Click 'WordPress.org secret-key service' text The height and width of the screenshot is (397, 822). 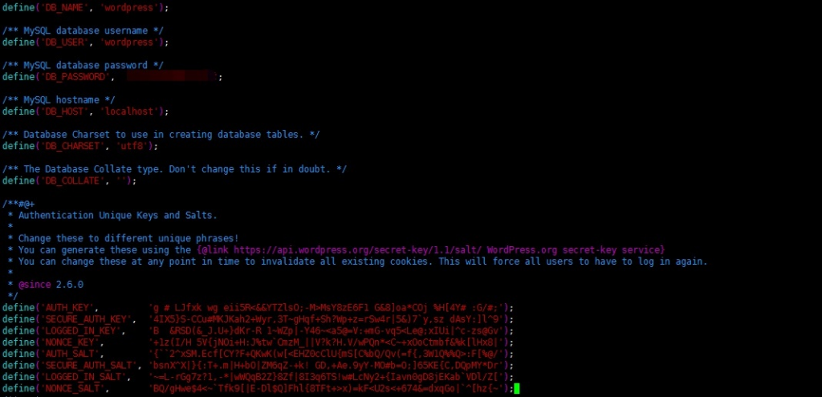(x=576, y=249)
